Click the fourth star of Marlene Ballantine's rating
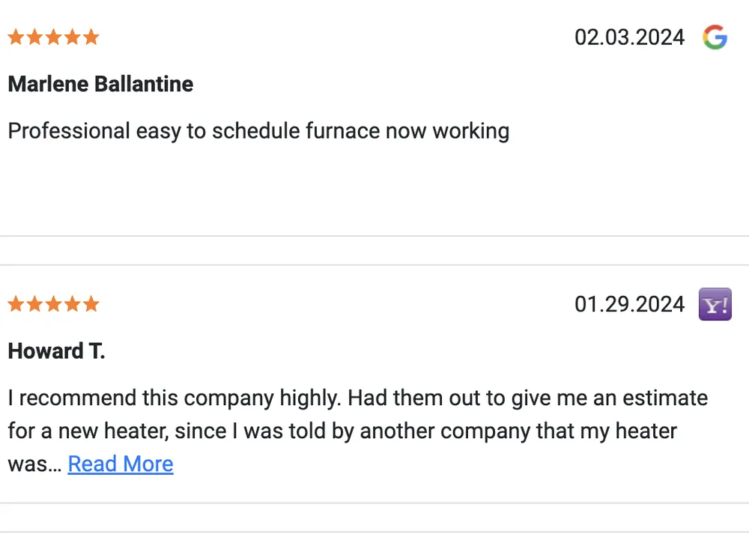The image size is (749, 534). 72,37
